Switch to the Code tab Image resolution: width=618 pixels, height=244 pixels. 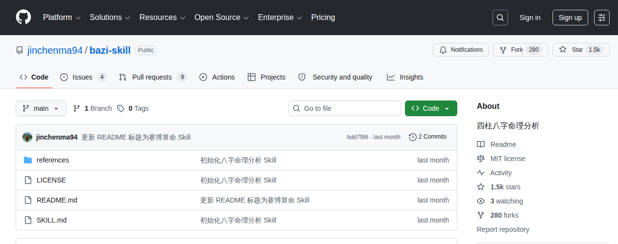click(34, 77)
